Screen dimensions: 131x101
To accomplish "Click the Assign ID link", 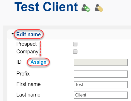I will (x=38, y=62).
